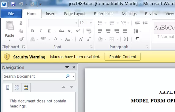Switch to the Page Layout tab
Viewport: 175px width, 112px height.
tap(75, 14)
